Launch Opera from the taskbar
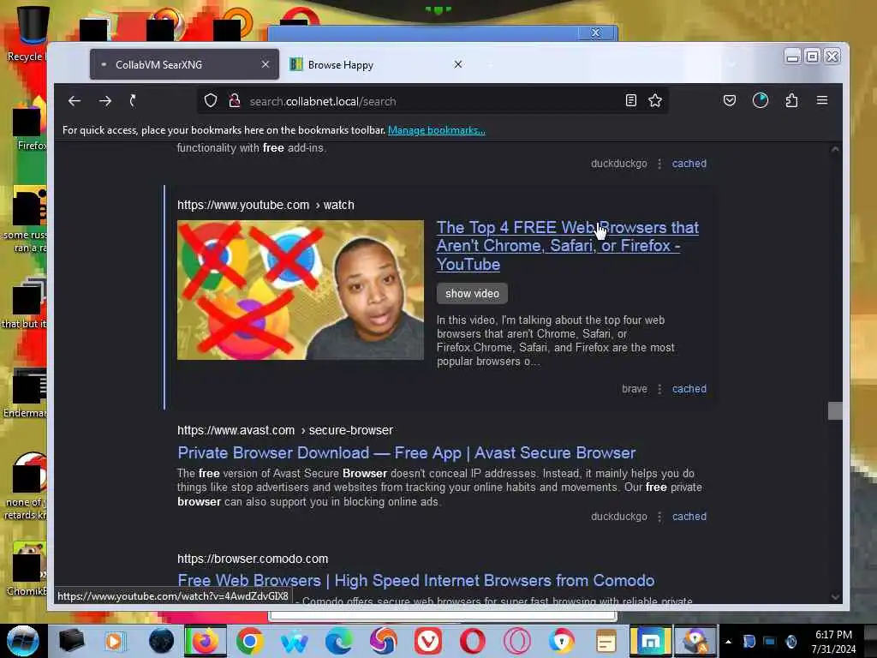Screen dimensions: 877x658 click(x=473, y=641)
